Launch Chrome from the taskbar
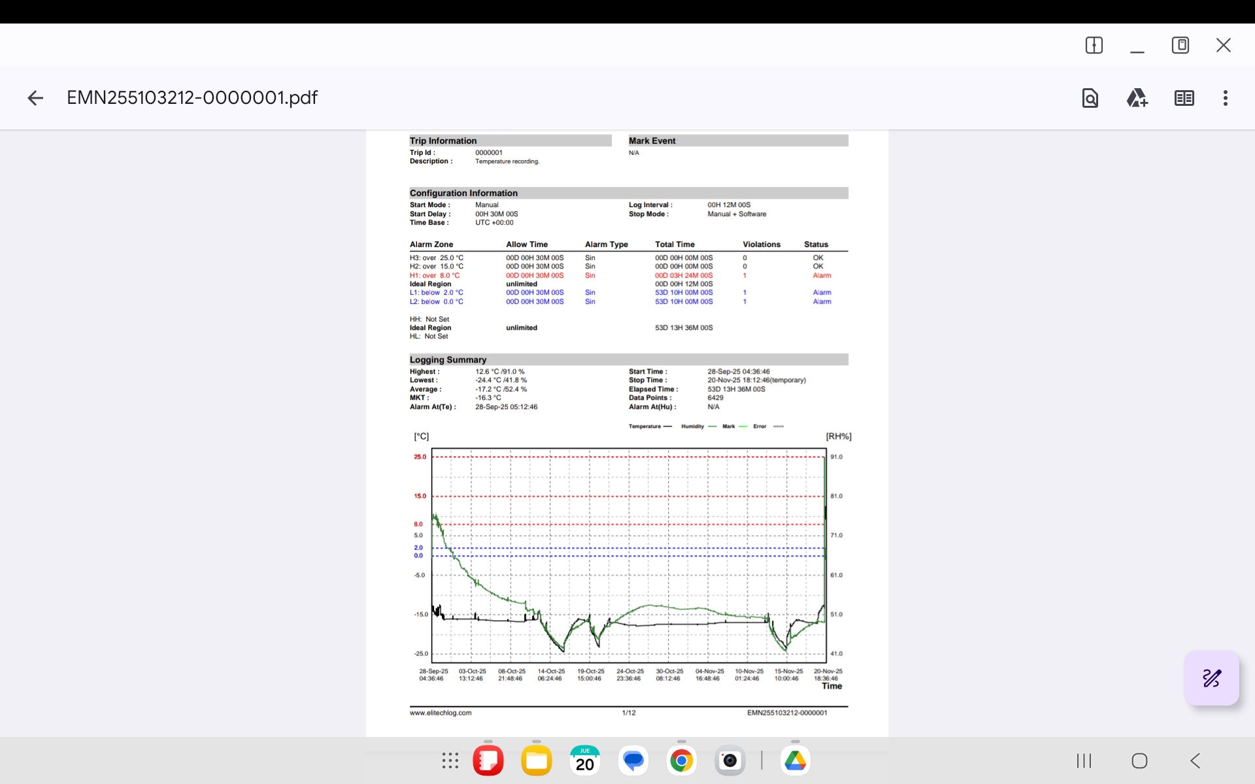 coord(681,760)
